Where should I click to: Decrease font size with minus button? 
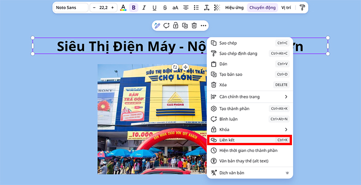tap(94, 8)
